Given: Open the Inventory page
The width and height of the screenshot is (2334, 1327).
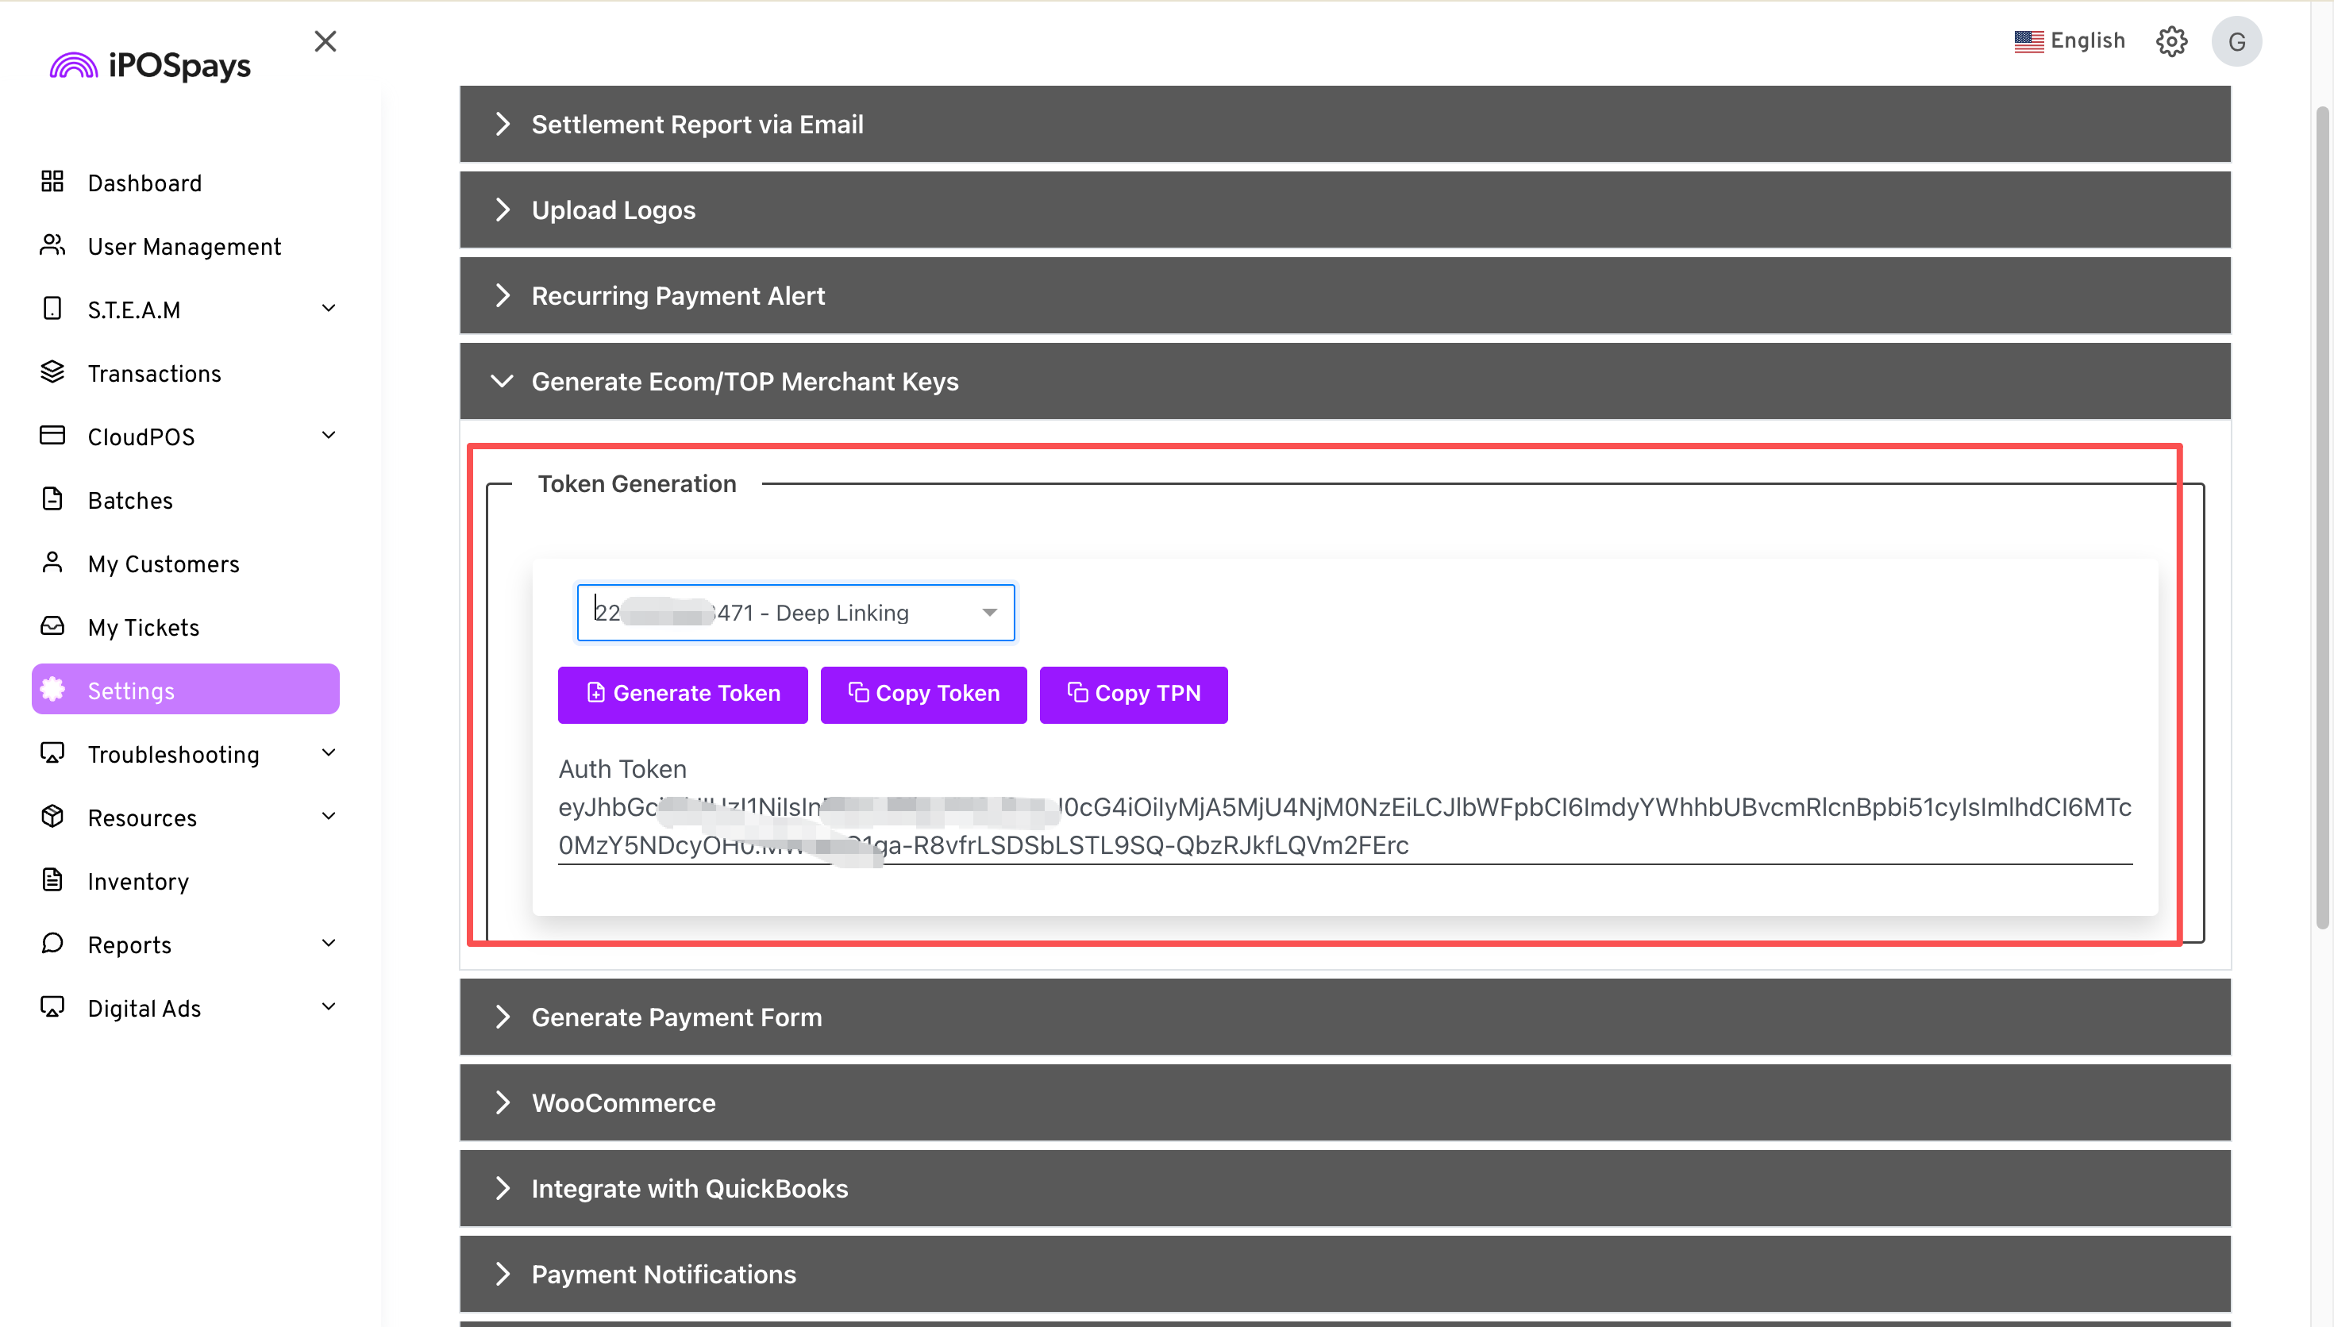Looking at the screenshot, I should [x=137, y=880].
